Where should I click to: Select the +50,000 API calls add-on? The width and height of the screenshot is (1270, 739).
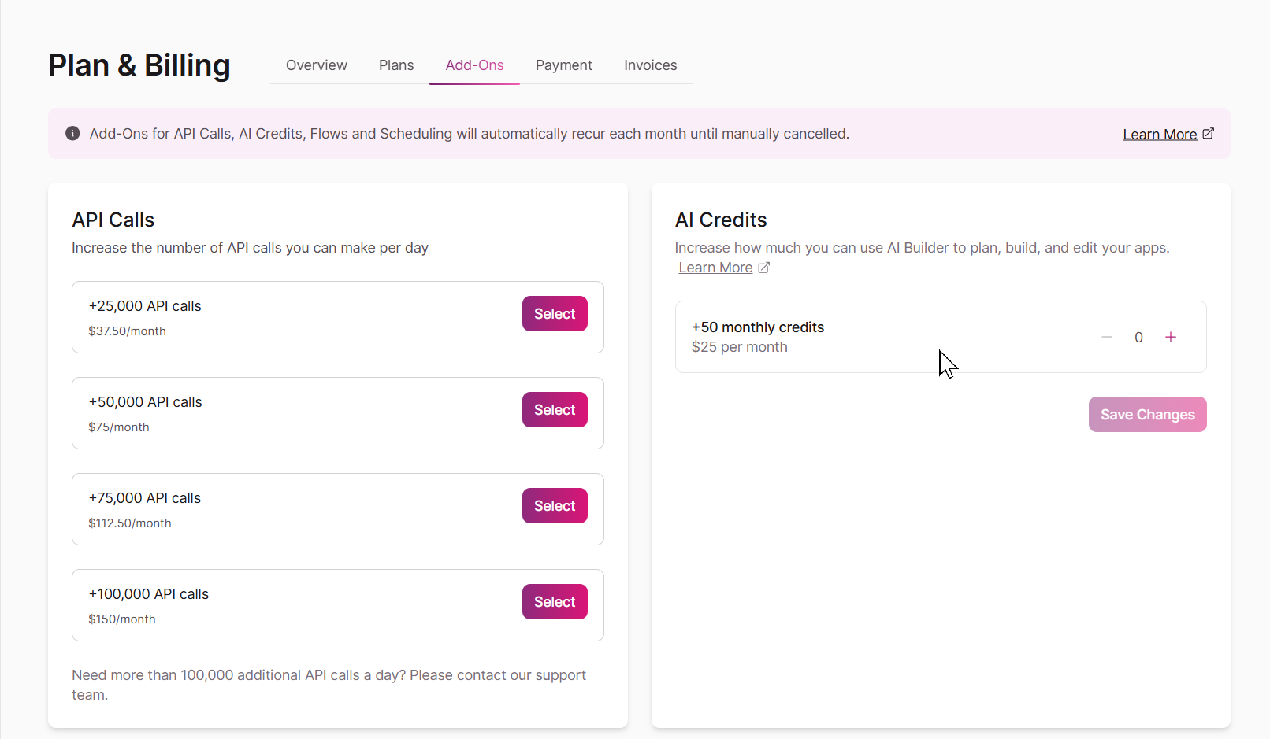click(555, 410)
